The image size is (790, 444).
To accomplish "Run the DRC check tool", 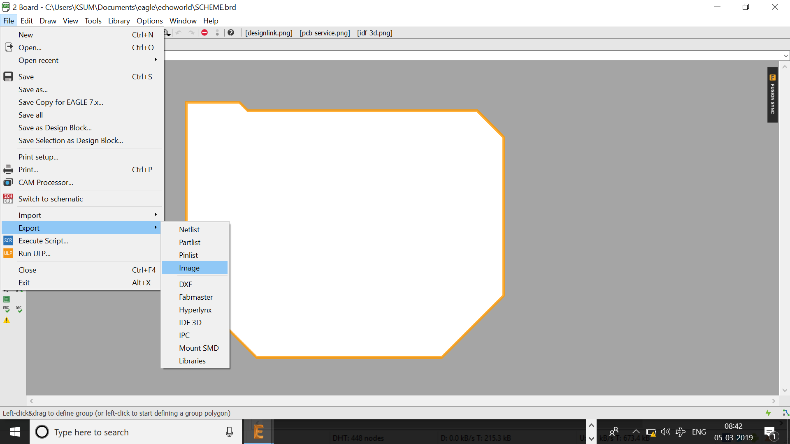I will (19, 309).
